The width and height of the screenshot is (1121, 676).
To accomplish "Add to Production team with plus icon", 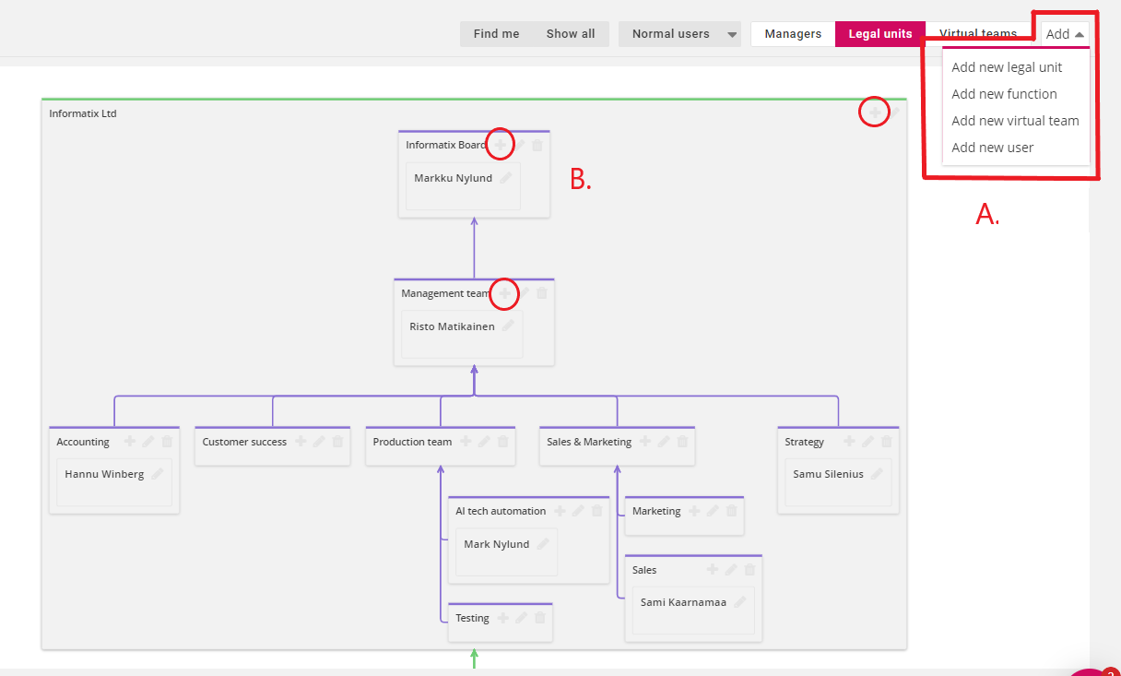I will click(466, 442).
